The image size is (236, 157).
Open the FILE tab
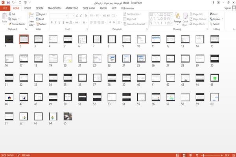5,8
